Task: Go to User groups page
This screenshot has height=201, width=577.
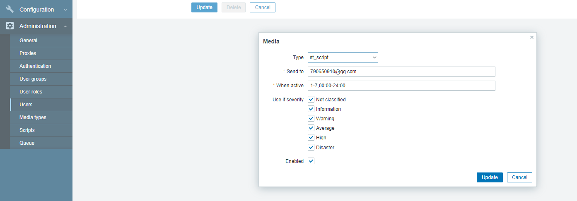Action: coord(33,79)
